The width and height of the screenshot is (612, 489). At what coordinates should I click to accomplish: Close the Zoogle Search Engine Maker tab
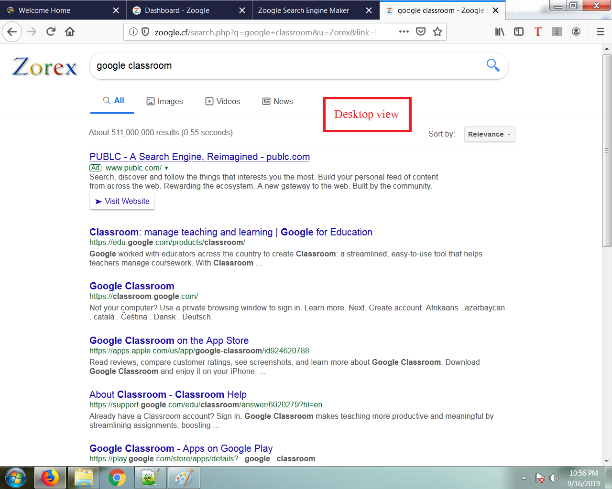(368, 10)
